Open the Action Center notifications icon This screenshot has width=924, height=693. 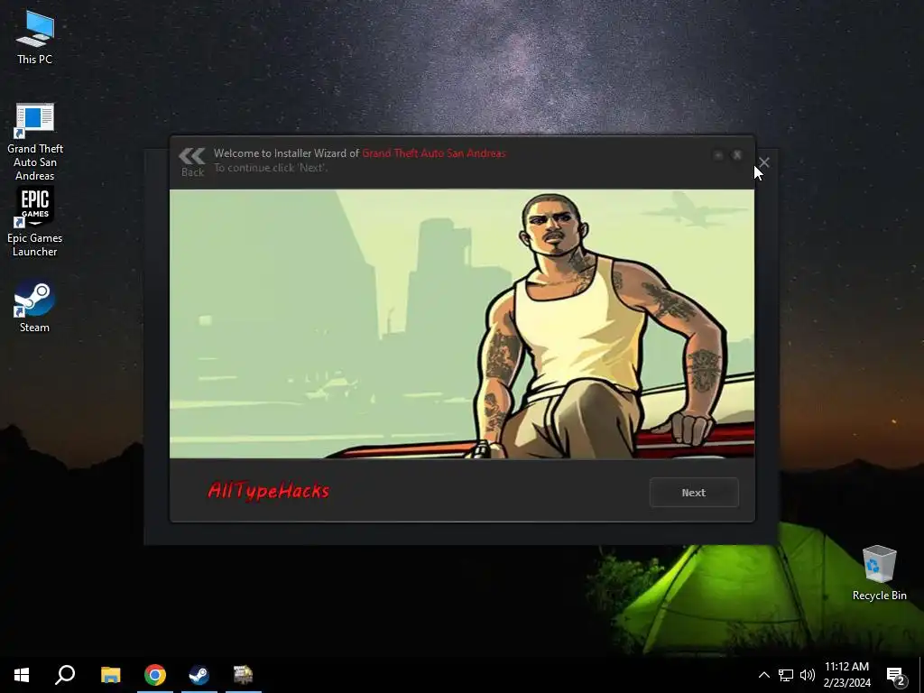pyautogui.click(x=896, y=675)
